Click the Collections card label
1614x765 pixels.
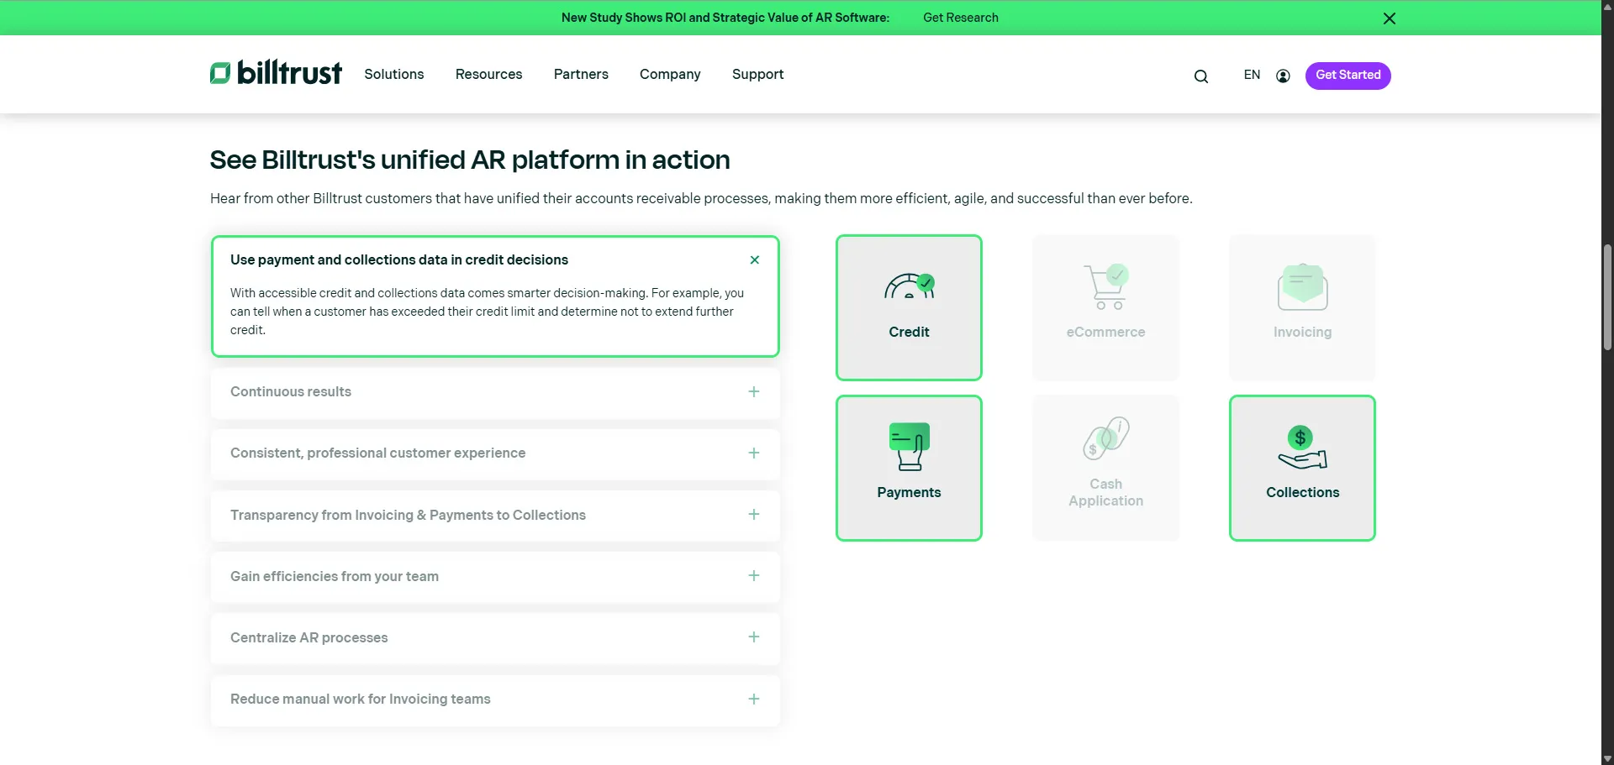[x=1302, y=493]
